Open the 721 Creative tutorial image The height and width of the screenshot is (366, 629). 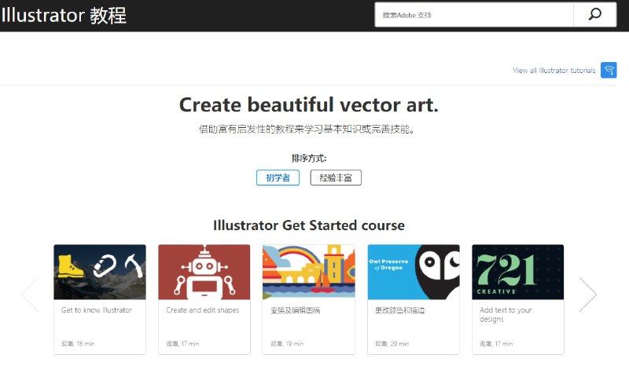[518, 272]
